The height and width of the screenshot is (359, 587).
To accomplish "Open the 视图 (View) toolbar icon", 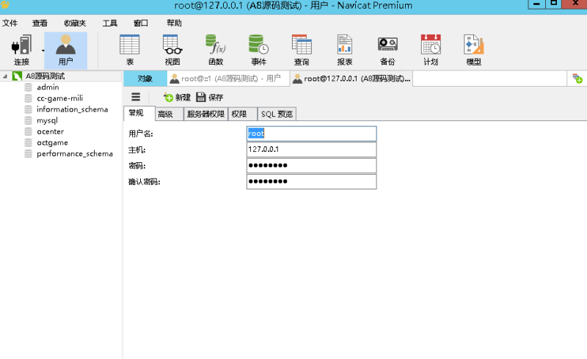I will 172,50.
